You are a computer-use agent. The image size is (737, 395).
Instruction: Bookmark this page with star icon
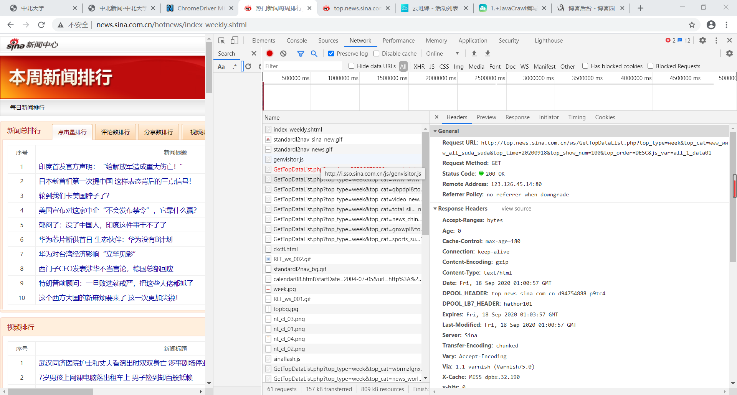[692, 25]
